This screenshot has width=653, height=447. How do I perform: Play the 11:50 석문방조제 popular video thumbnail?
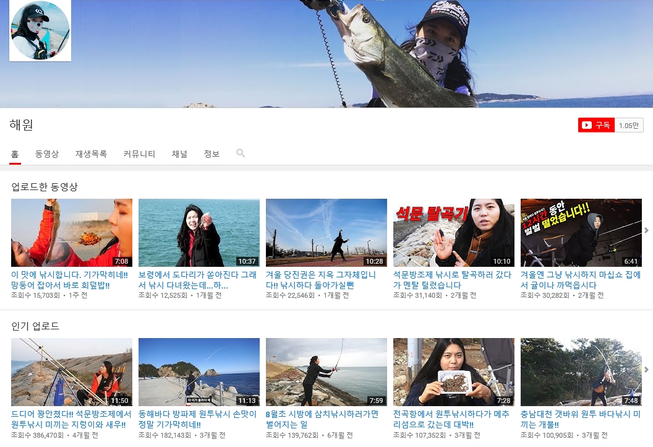72,371
